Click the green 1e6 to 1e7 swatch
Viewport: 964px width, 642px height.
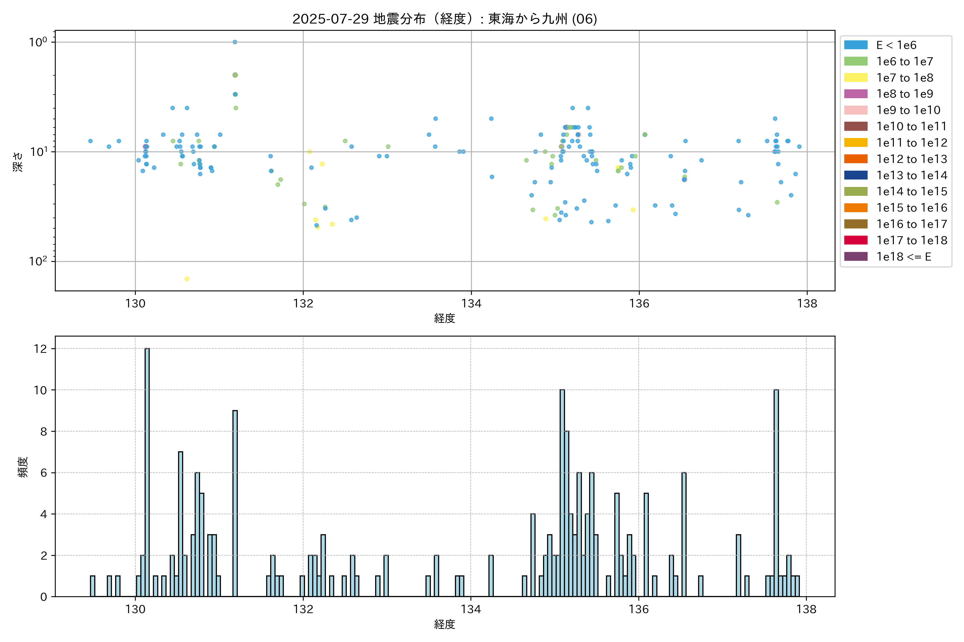tap(855, 62)
